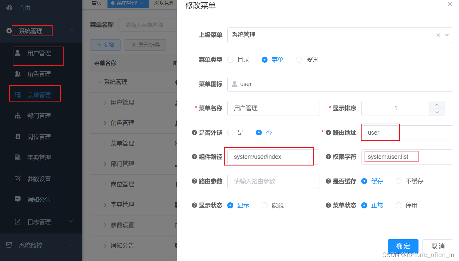Click the 日志管理 log icon in sidebar
The image size is (459, 261).
tap(18, 222)
